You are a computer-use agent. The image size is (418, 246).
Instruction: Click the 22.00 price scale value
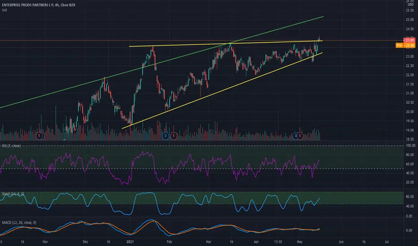pyautogui.click(x=410, y=75)
